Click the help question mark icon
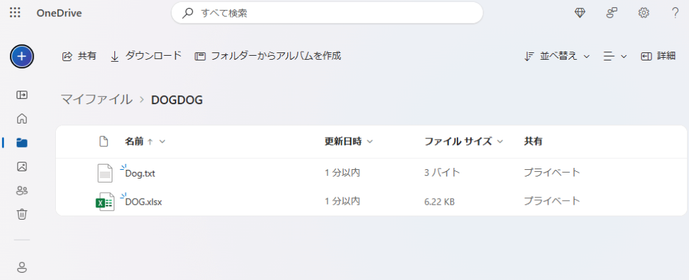The height and width of the screenshot is (280, 689). click(675, 13)
